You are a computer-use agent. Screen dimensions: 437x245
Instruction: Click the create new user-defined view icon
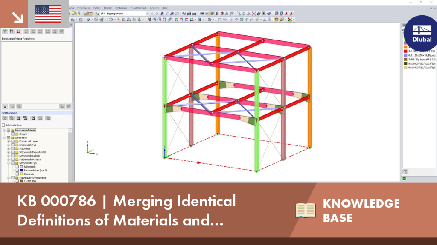(5, 106)
